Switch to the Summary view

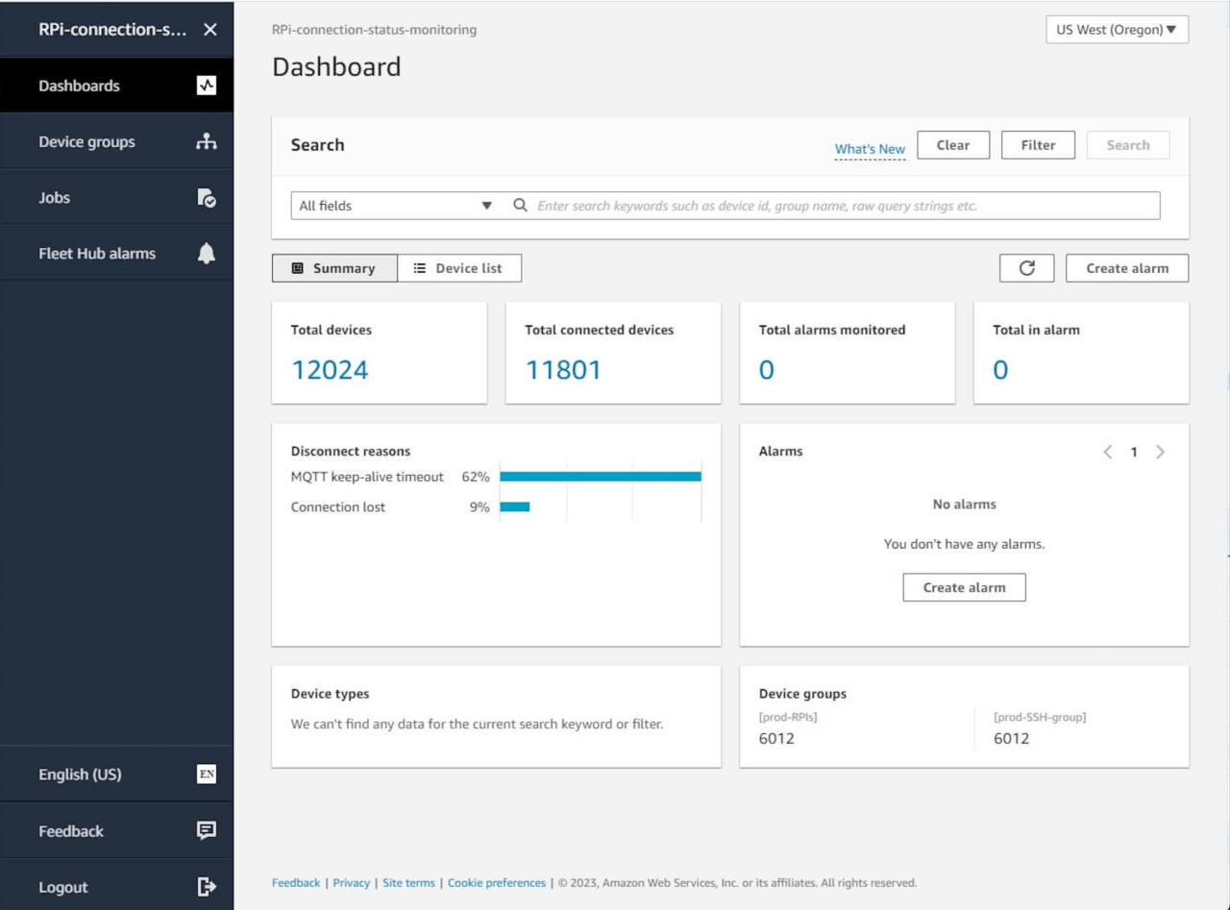coord(334,268)
